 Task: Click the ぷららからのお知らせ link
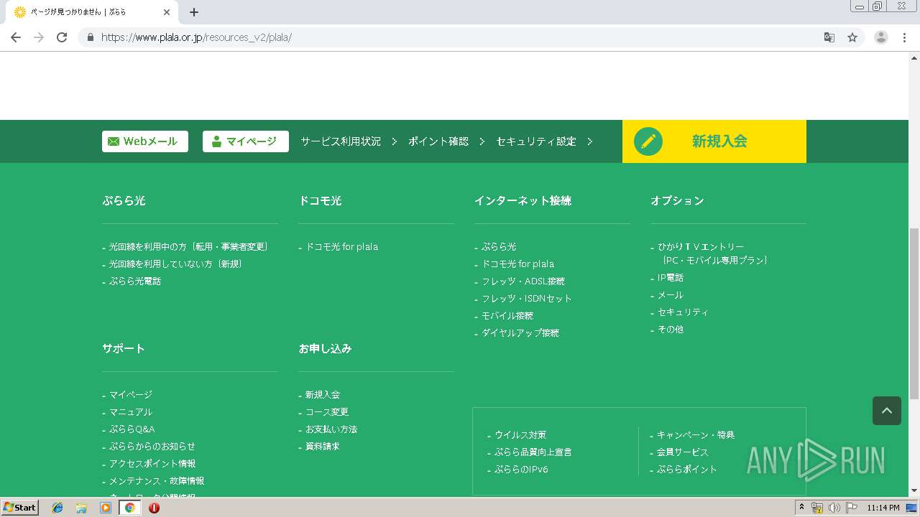[152, 446]
